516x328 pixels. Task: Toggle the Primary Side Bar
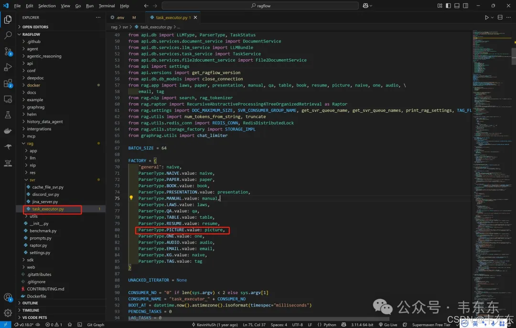click(448, 6)
